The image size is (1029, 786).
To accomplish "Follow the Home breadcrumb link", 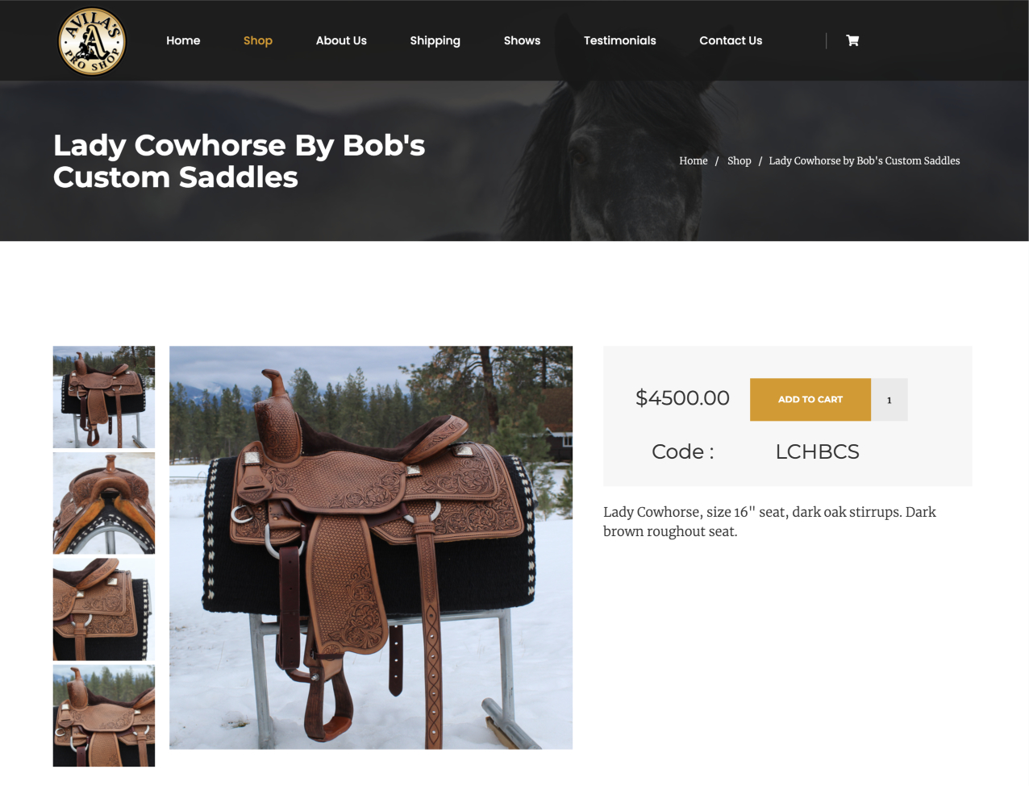I will click(694, 160).
